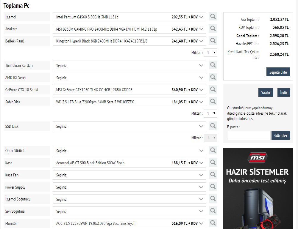Expand the AMD RX Serisi dropdown
Screen dimensions: 298x229
tap(129, 78)
